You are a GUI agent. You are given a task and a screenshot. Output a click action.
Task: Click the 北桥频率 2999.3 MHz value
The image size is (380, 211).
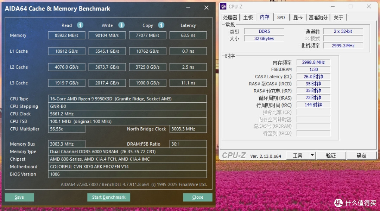click(x=343, y=46)
